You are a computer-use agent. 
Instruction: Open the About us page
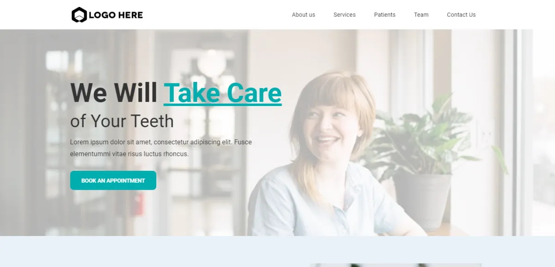click(303, 15)
